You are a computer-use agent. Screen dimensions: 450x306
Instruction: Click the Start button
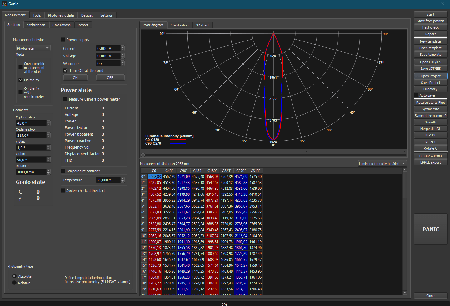point(431,14)
